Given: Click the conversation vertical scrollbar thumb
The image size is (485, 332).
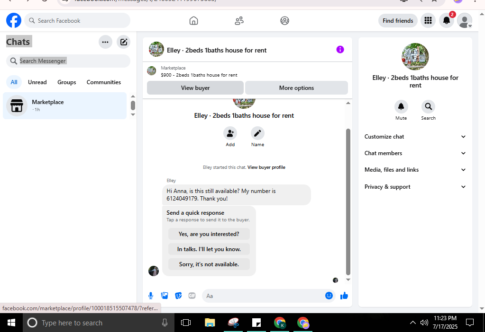Looking at the screenshot, I should point(348,201).
